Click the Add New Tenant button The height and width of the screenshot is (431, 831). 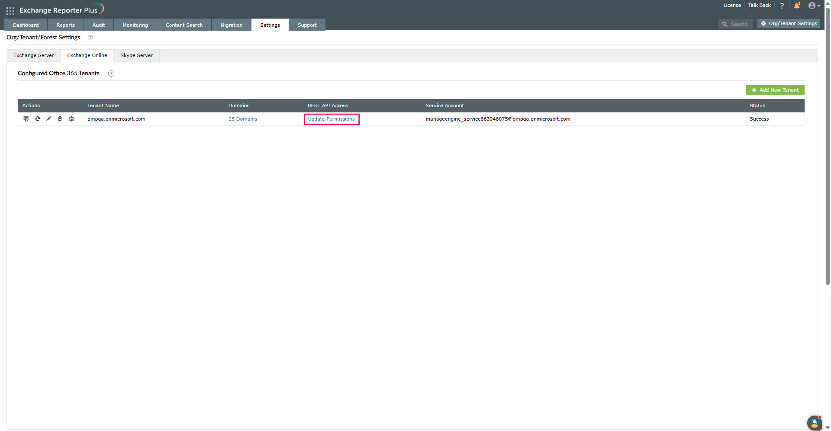tap(775, 90)
